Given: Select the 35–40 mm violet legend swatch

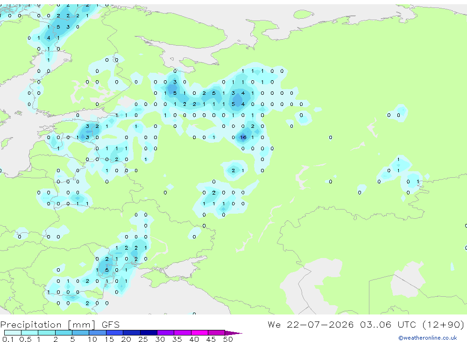Looking at the screenshot, I should click(x=183, y=333).
